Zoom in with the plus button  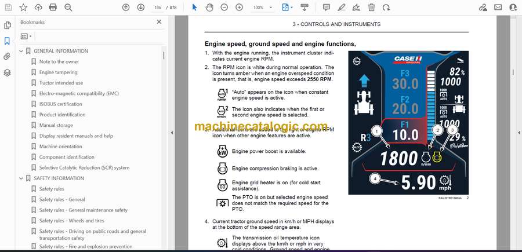point(240,8)
